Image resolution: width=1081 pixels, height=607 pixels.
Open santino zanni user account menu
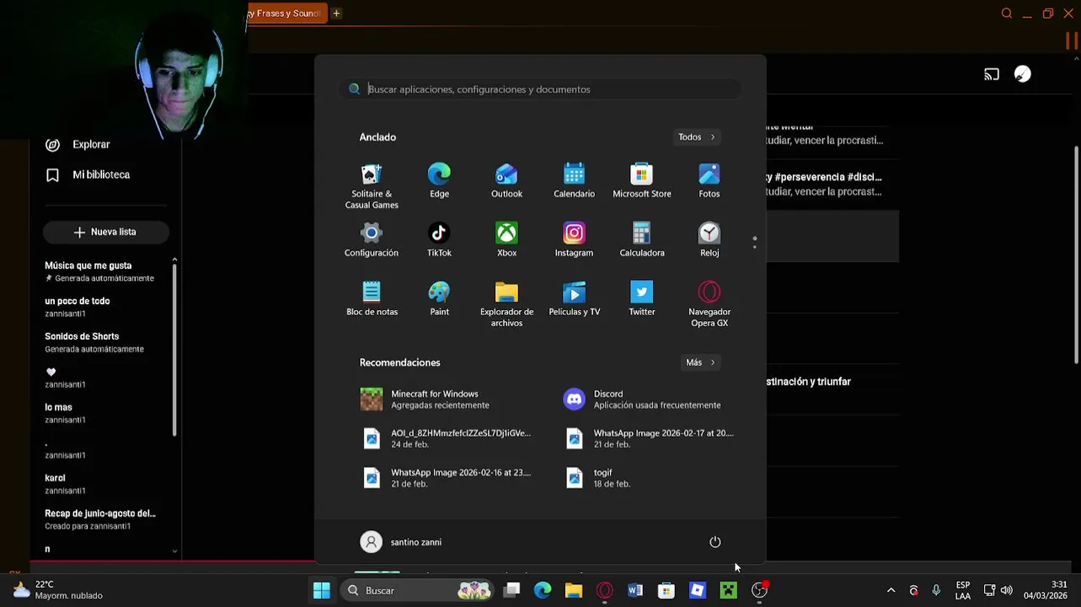click(401, 542)
